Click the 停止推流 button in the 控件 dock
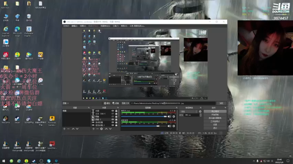 215,111
